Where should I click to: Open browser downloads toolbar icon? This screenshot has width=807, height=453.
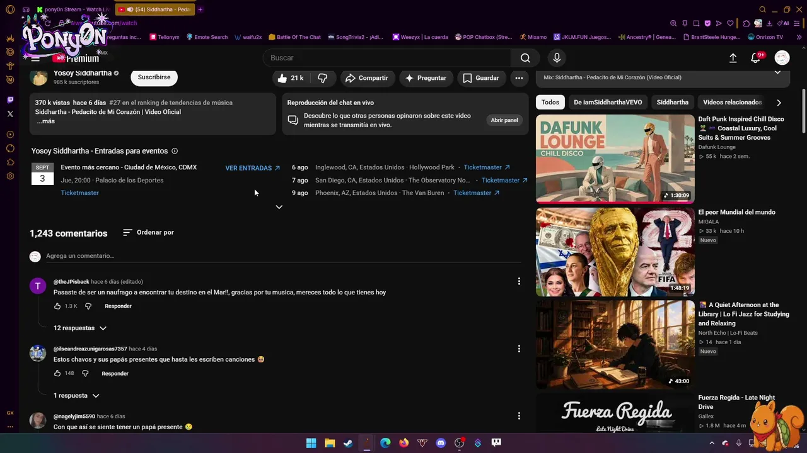point(769,23)
